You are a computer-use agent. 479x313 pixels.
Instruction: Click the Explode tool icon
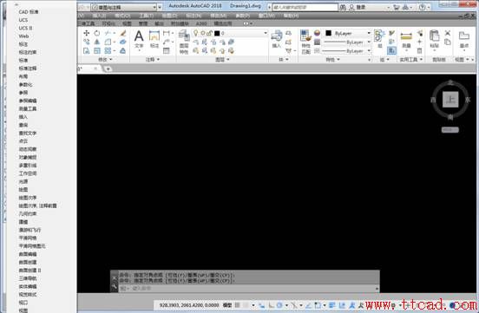tap(123, 42)
